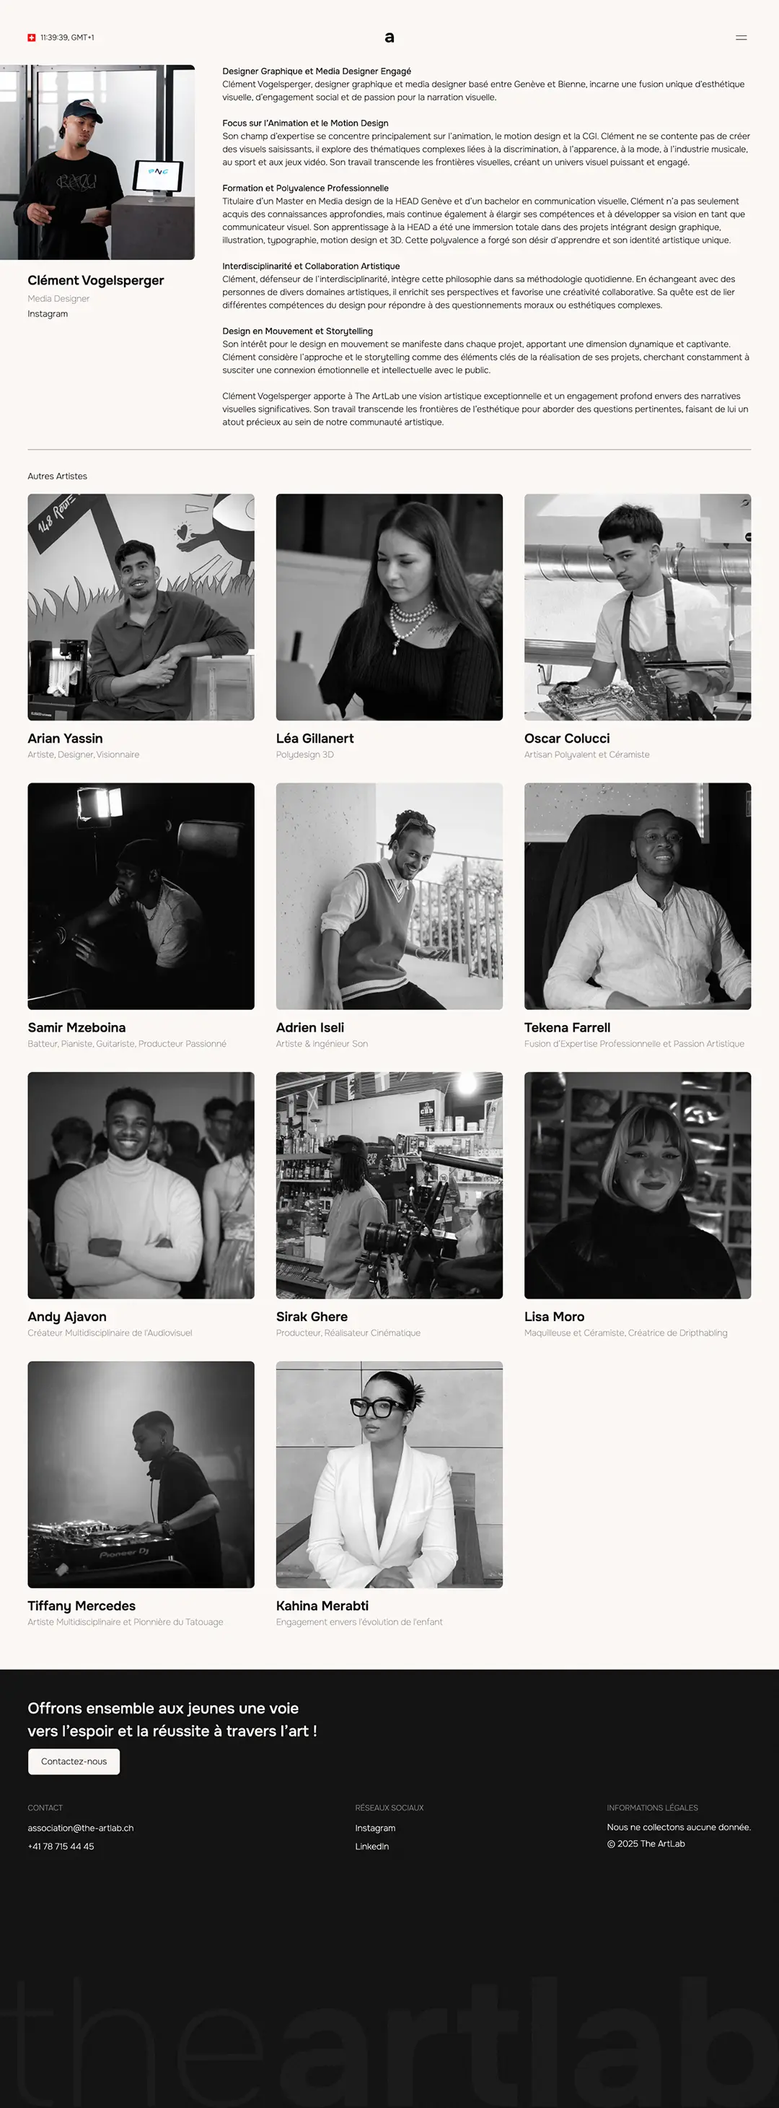
Task: Click the Kahina Merabti artist name
Action: (322, 1606)
